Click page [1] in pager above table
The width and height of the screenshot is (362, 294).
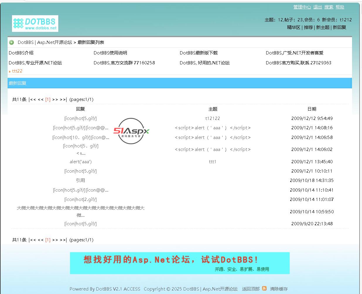click(48, 99)
